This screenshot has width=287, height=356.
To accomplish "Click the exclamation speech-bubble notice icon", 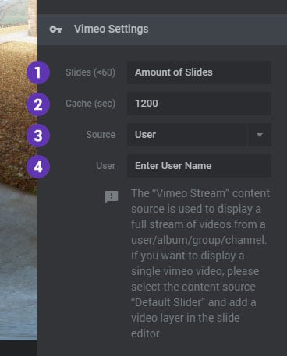I will coord(112,197).
